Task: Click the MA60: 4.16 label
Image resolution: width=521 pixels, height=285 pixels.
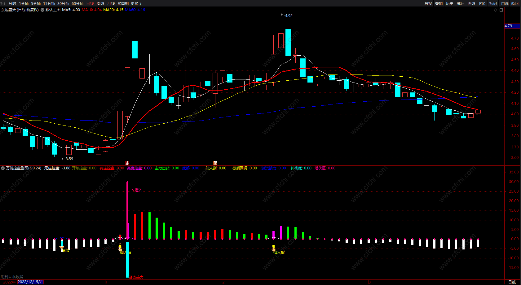Action: 135,10
